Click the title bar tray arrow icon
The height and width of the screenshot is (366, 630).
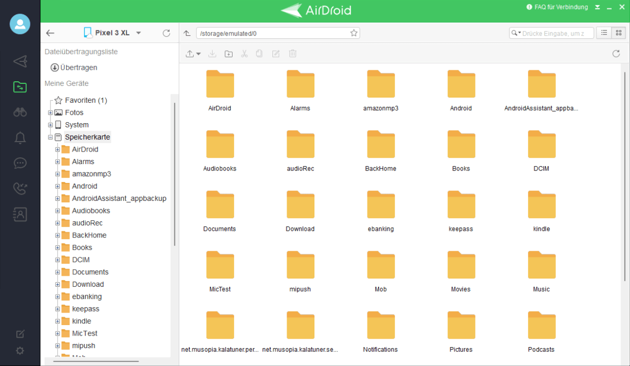coord(597,8)
